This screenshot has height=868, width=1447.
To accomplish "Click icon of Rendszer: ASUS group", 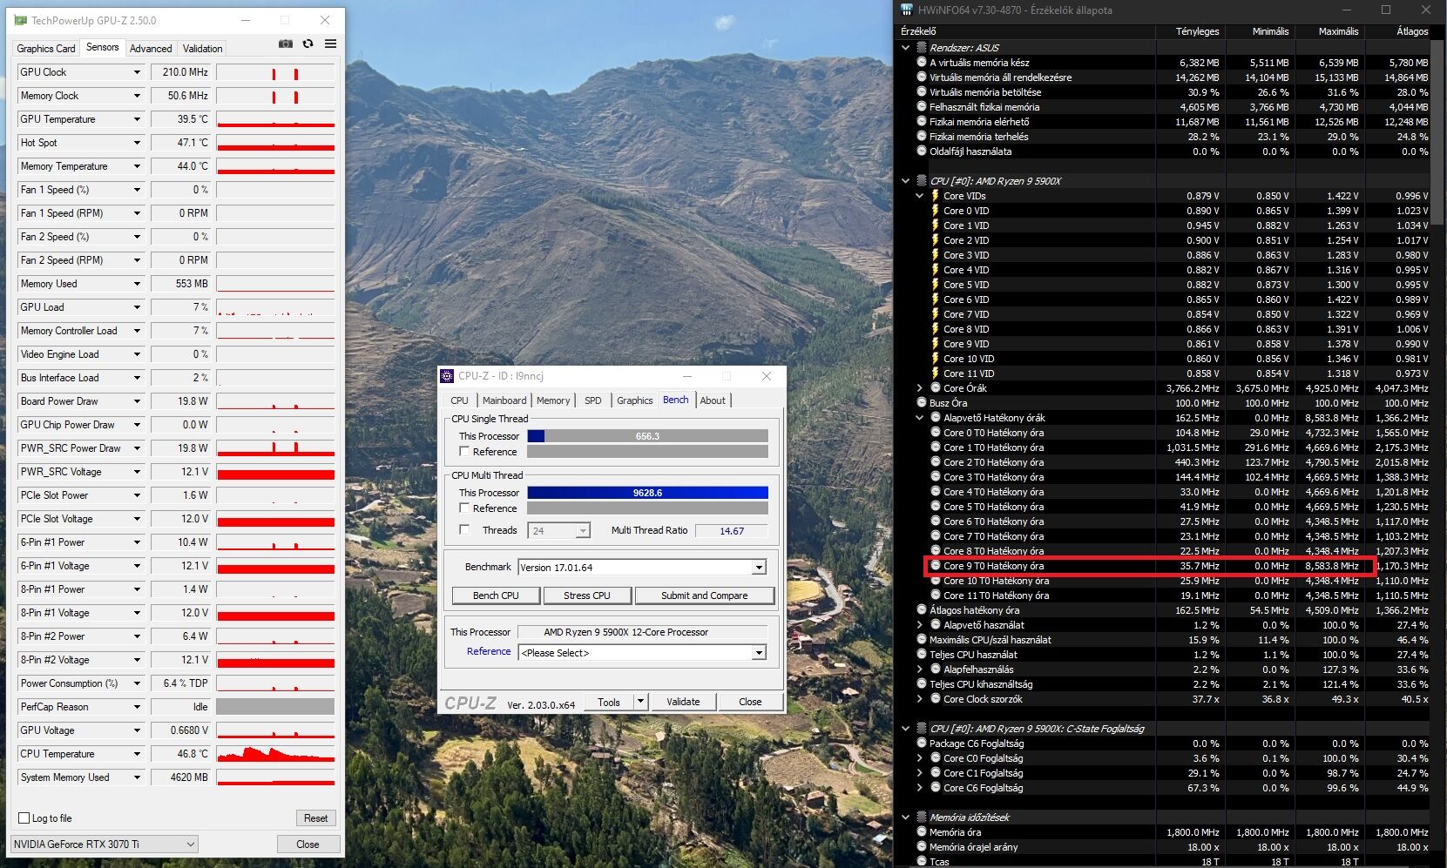I will tap(922, 48).
